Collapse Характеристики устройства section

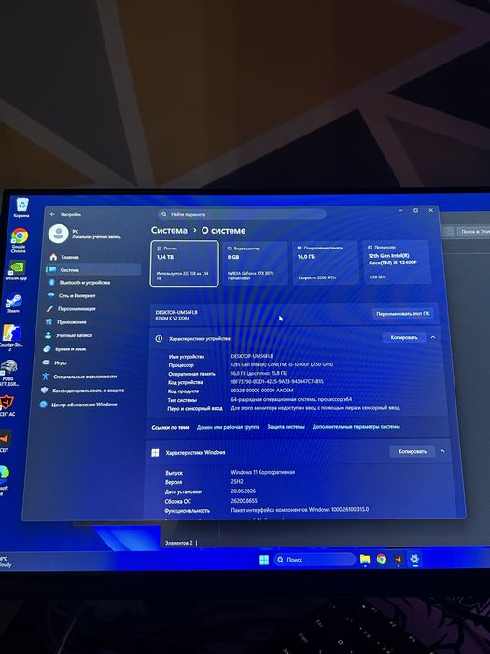(433, 337)
